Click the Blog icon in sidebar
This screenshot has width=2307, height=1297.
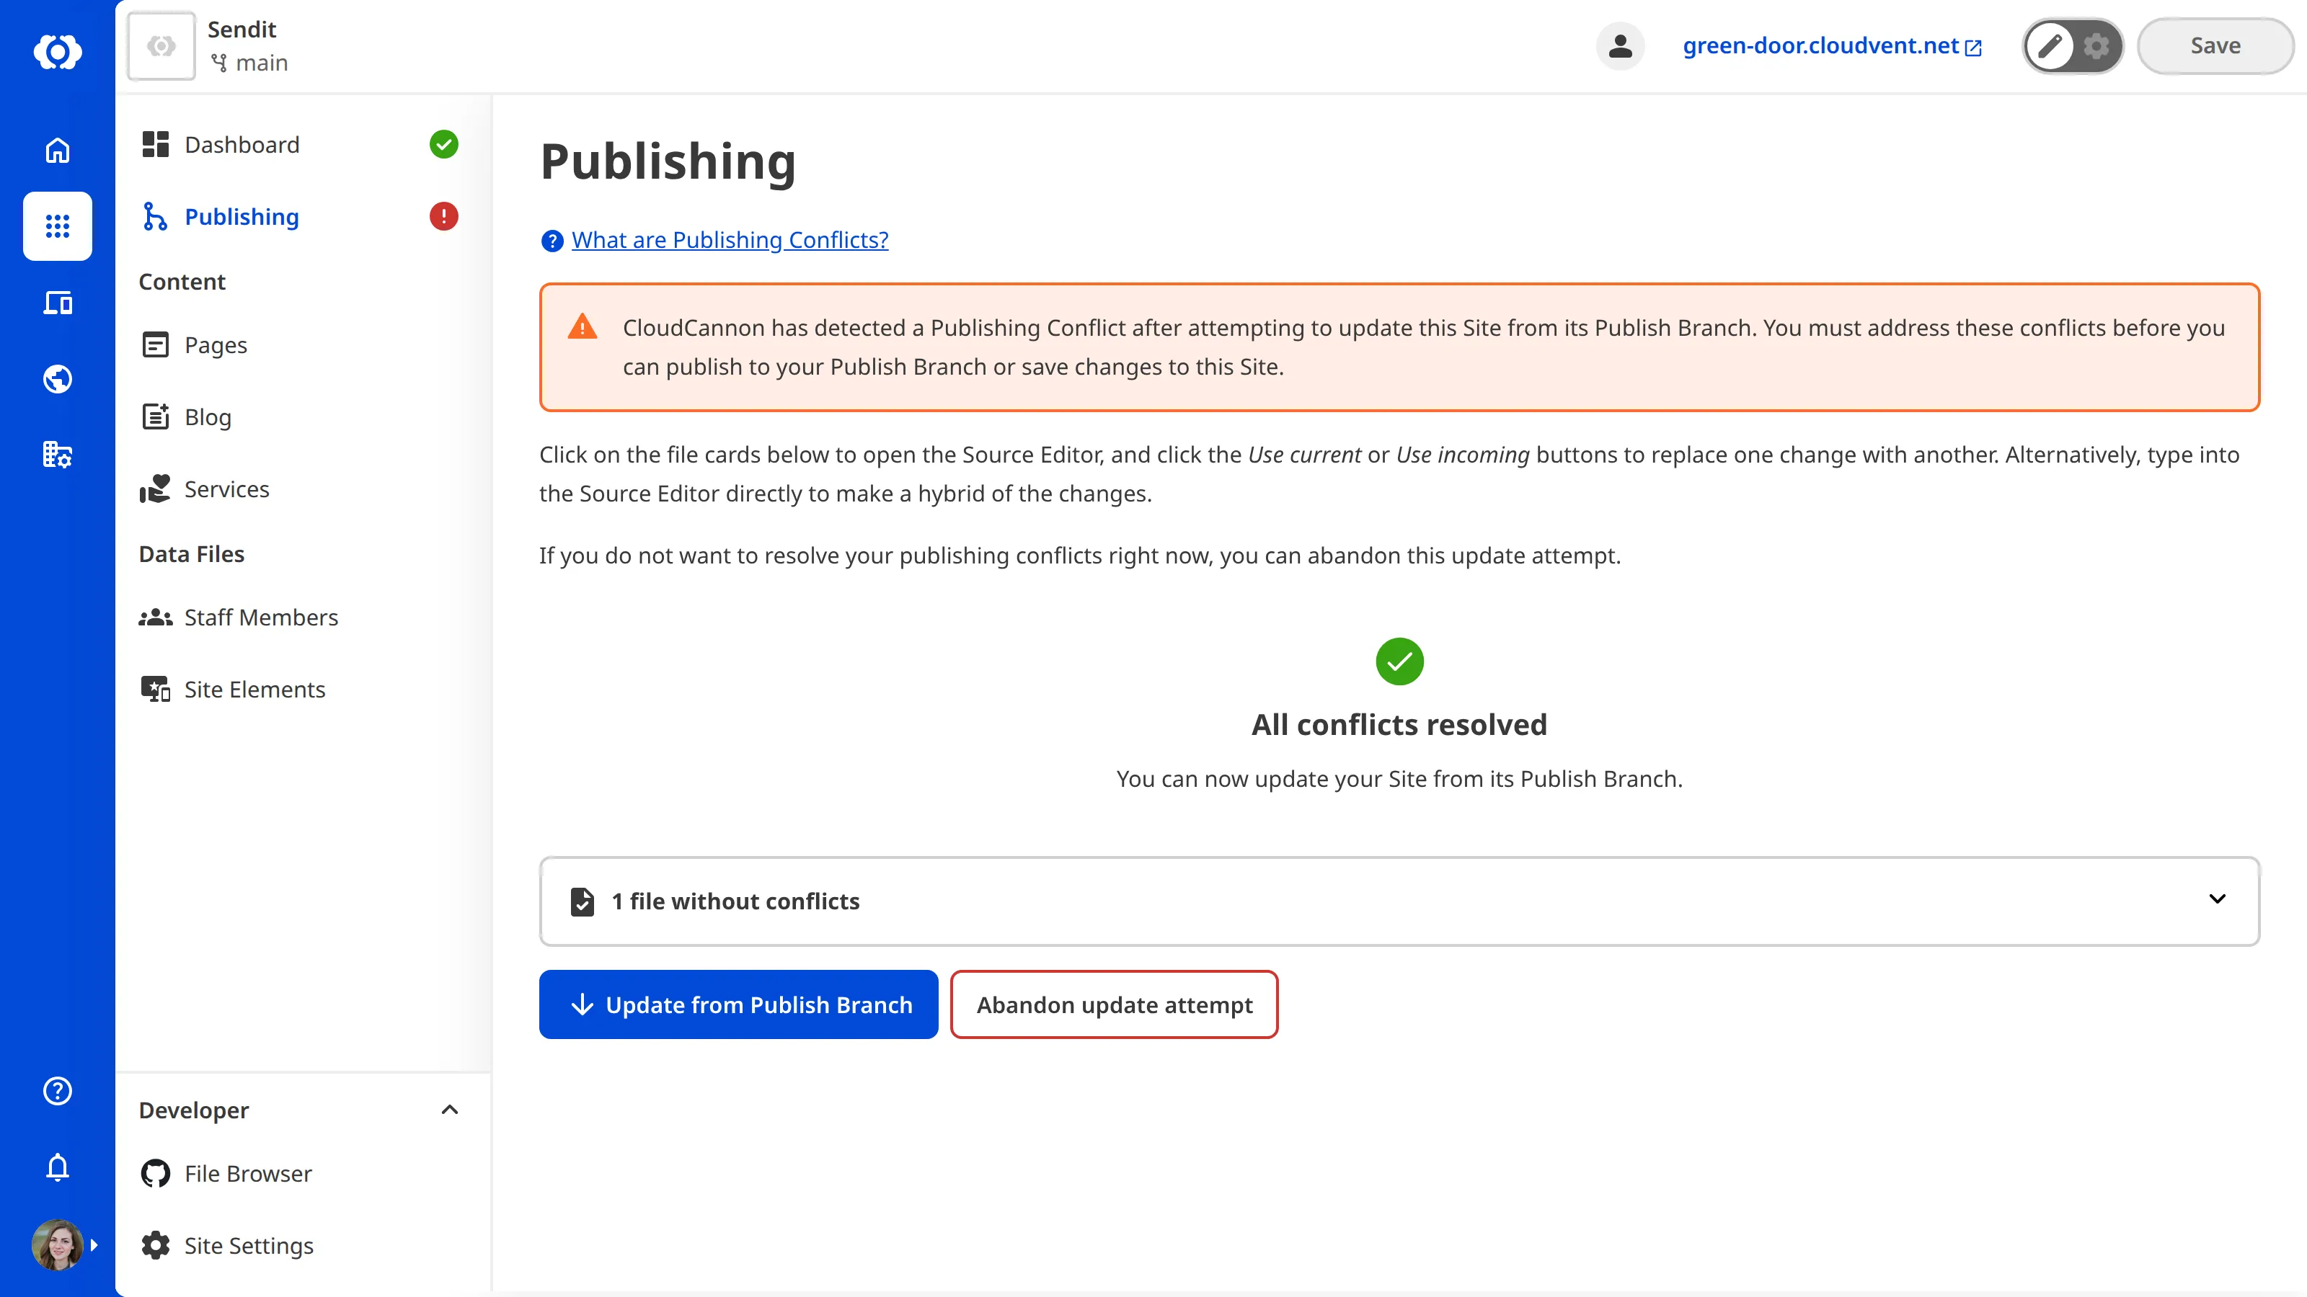(x=155, y=416)
